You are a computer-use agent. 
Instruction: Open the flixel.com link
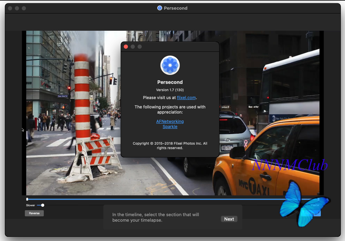click(186, 98)
